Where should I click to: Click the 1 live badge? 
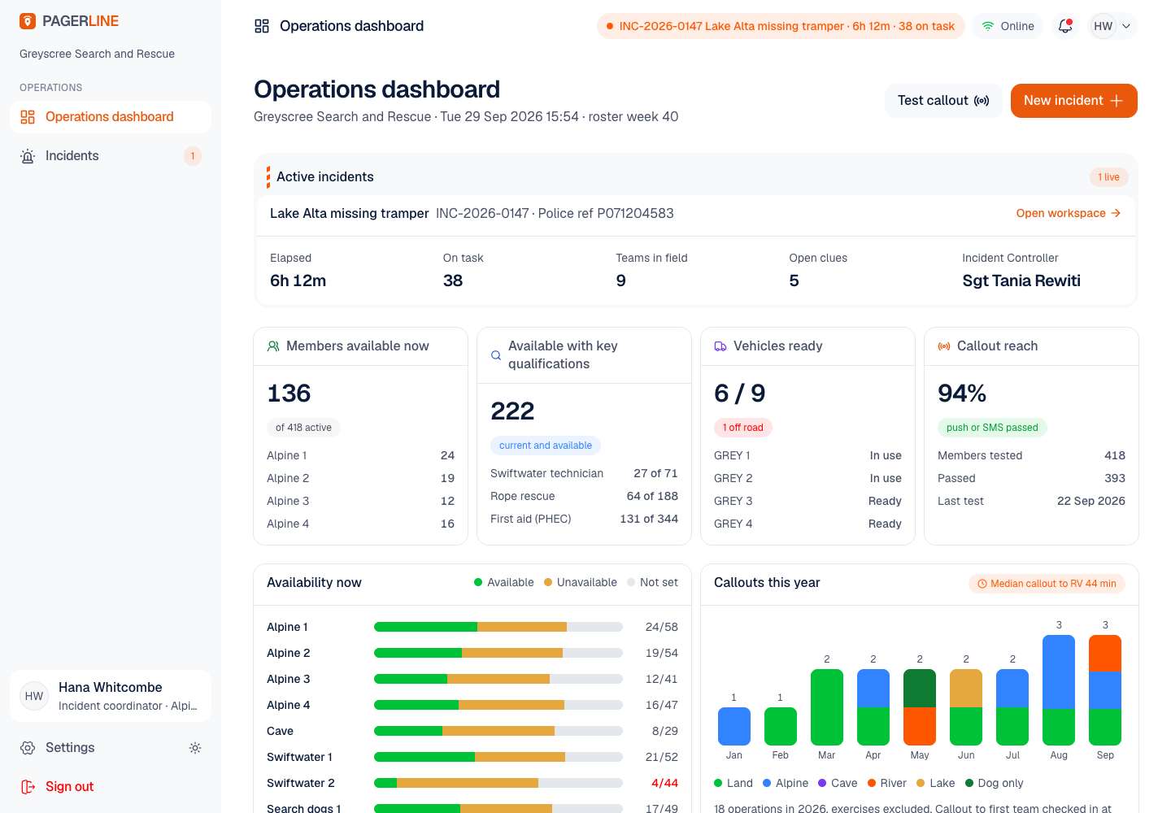[1108, 177]
